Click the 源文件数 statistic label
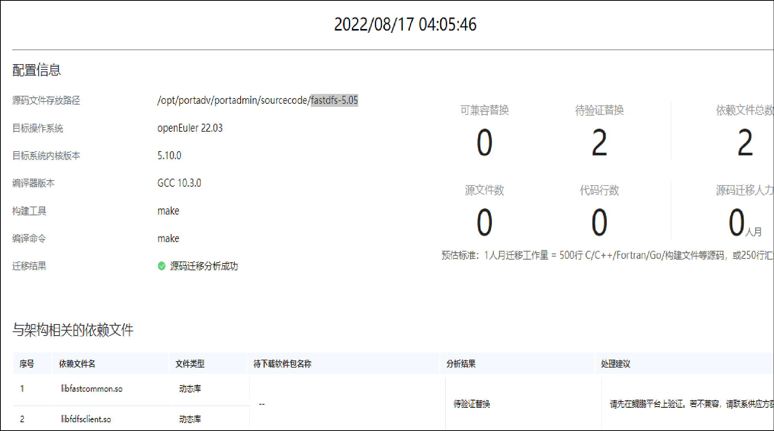Image resolution: width=774 pixels, height=431 pixels. [x=484, y=190]
